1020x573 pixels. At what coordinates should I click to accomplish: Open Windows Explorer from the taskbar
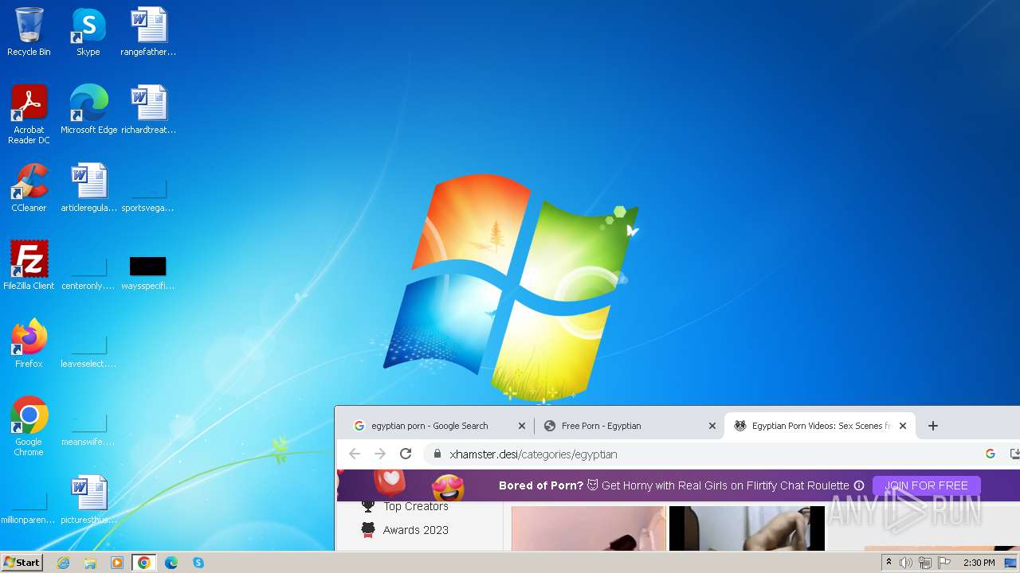(x=90, y=563)
